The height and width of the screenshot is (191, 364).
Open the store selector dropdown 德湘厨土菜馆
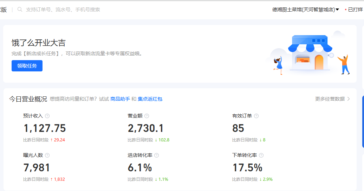pyautogui.click(x=306, y=9)
